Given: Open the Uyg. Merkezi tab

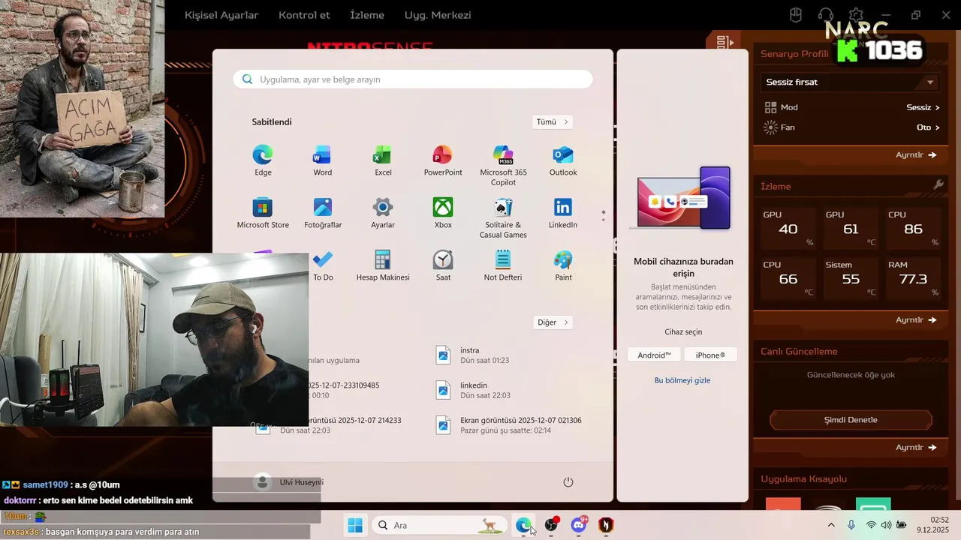Looking at the screenshot, I should 438,15.
